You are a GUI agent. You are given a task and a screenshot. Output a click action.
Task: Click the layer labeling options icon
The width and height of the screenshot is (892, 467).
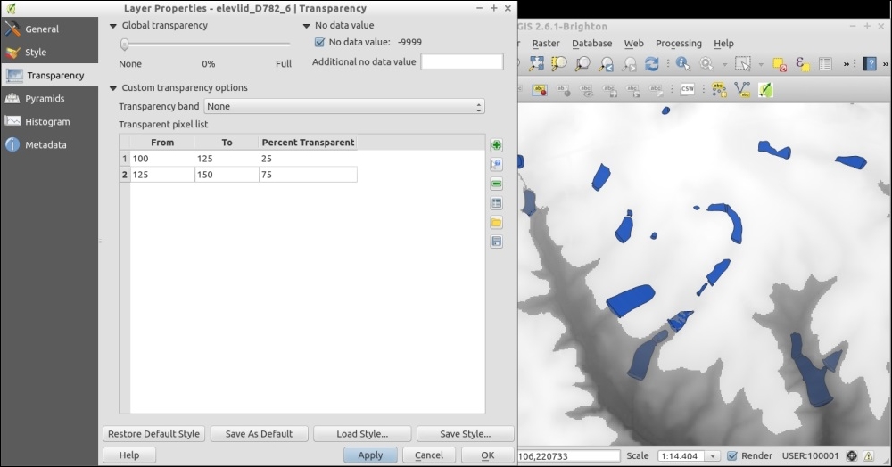[x=540, y=90]
